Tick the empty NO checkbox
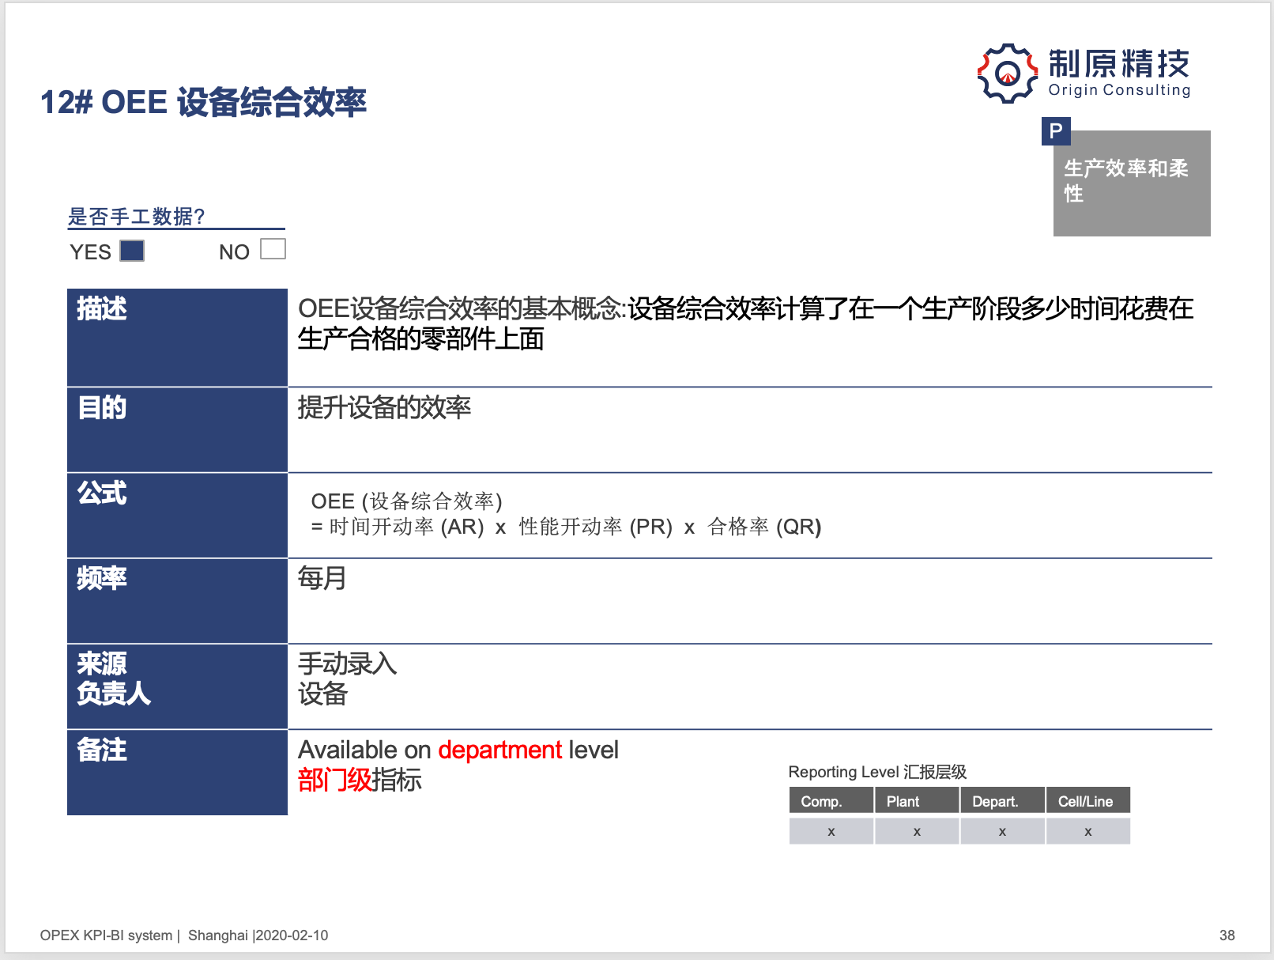Screen dimensions: 1274x960 [273, 249]
